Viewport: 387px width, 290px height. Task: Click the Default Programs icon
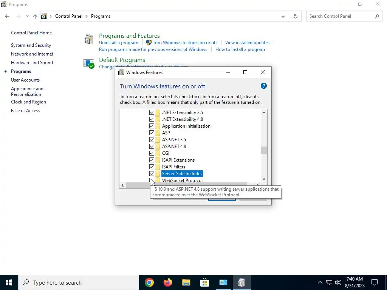88,63
